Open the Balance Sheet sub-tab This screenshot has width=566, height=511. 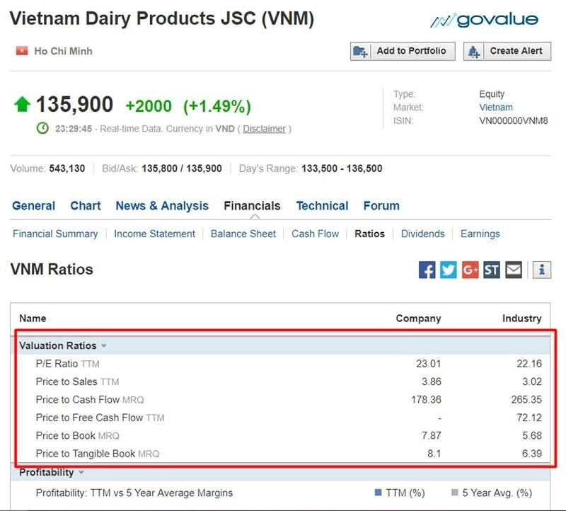[243, 234]
